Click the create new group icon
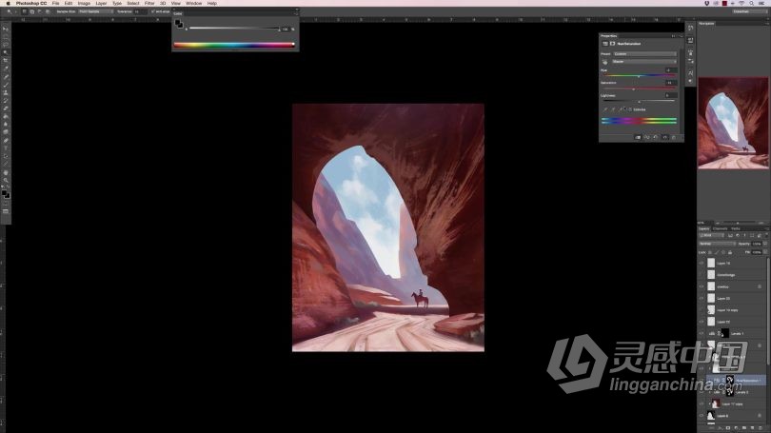Image resolution: width=771 pixels, height=433 pixels. (744, 427)
